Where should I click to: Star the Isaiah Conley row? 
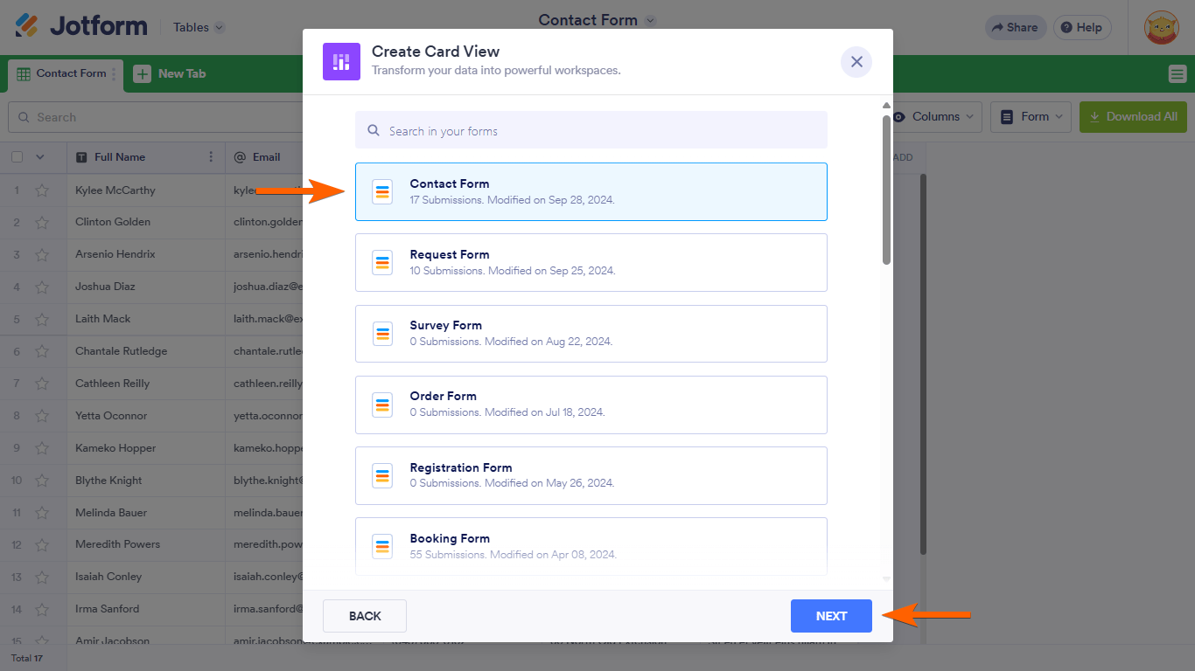click(41, 577)
